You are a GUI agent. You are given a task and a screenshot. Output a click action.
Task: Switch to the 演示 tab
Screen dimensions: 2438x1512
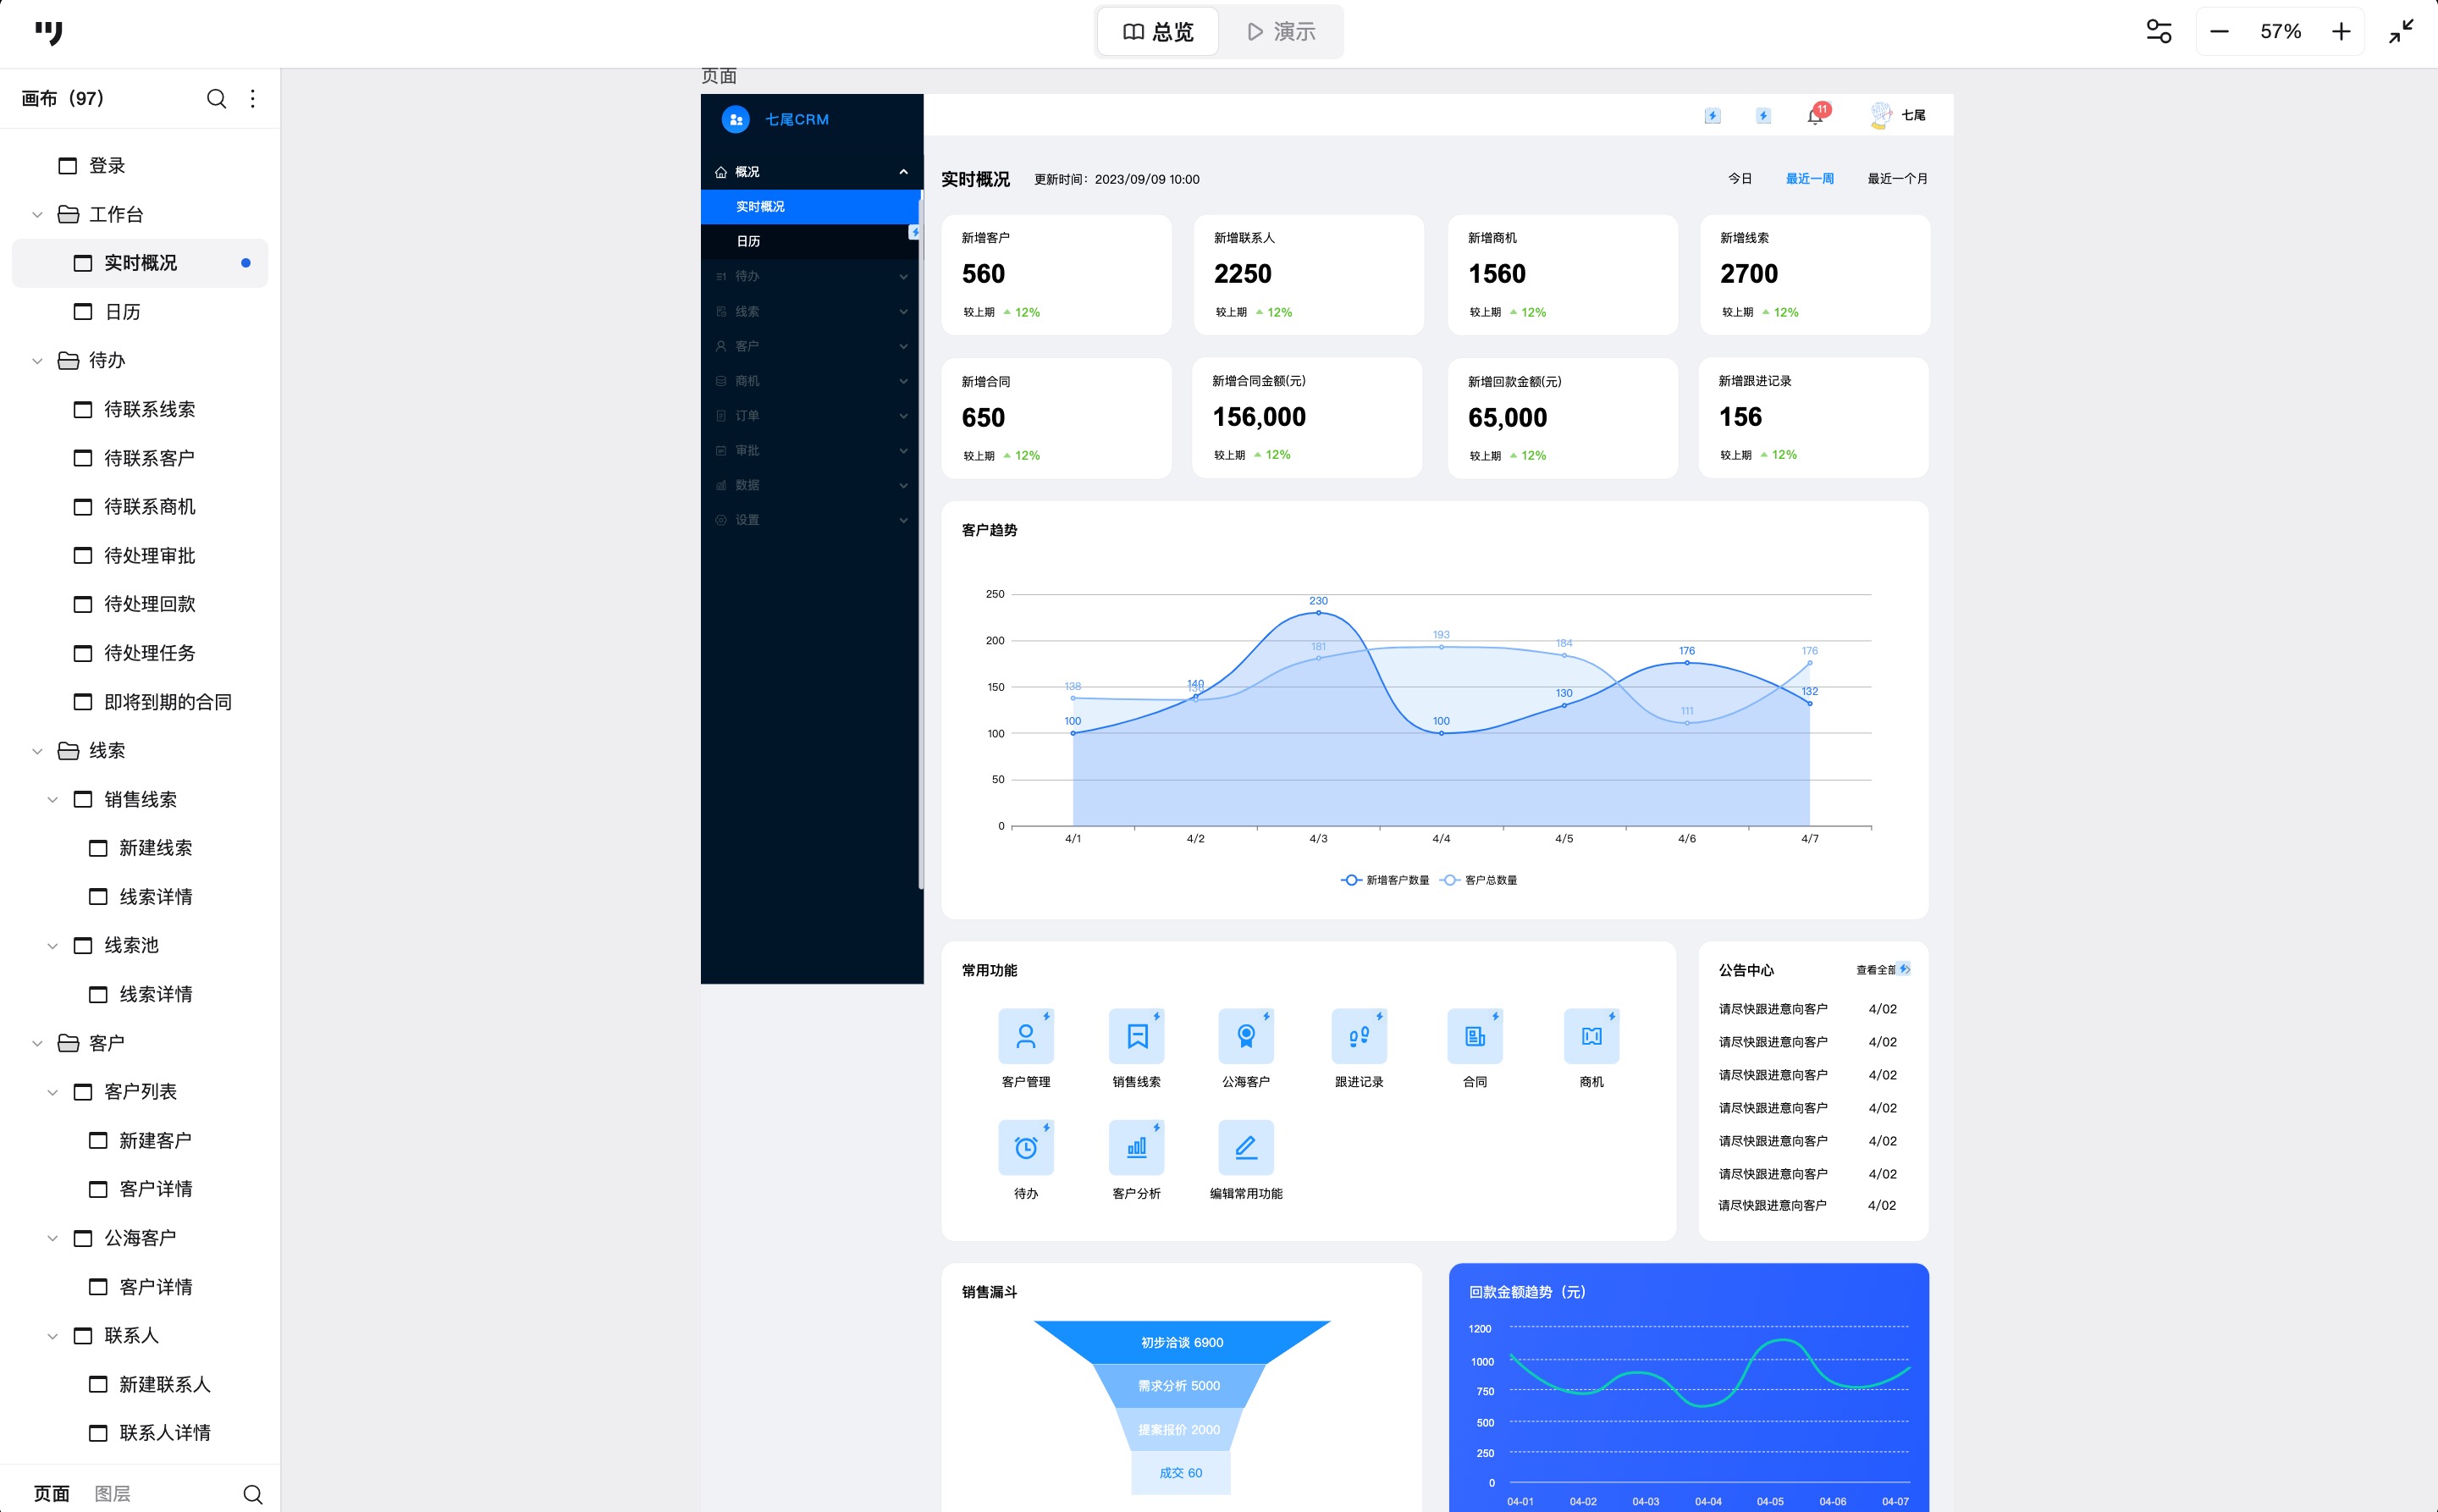point(1281,32)
